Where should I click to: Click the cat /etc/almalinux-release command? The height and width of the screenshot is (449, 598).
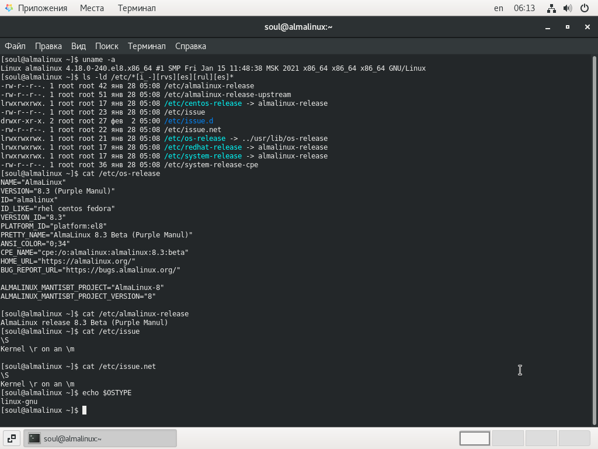point(135,314)
